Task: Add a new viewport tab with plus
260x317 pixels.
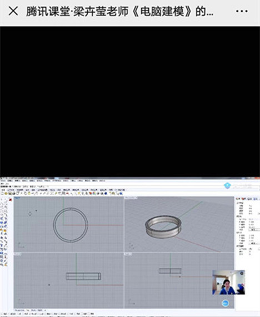Action: click(x=46, y=310)
